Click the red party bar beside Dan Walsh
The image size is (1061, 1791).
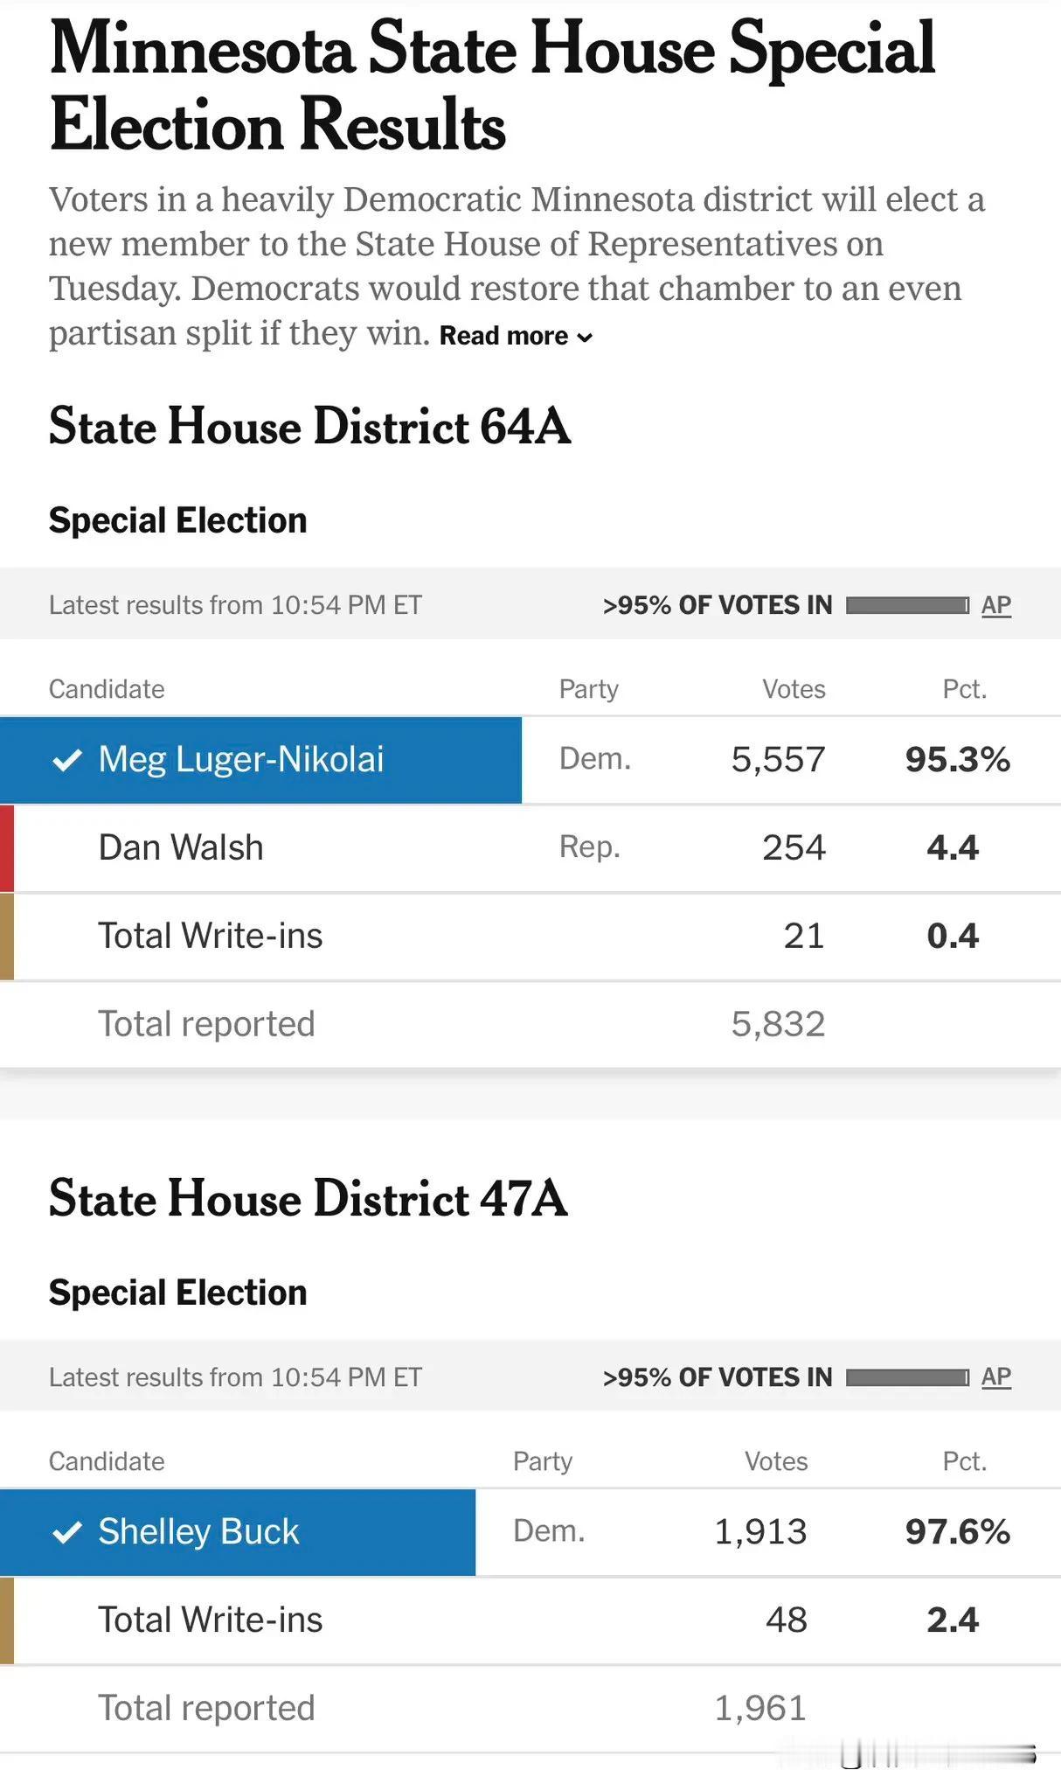[x=7, y=848]
